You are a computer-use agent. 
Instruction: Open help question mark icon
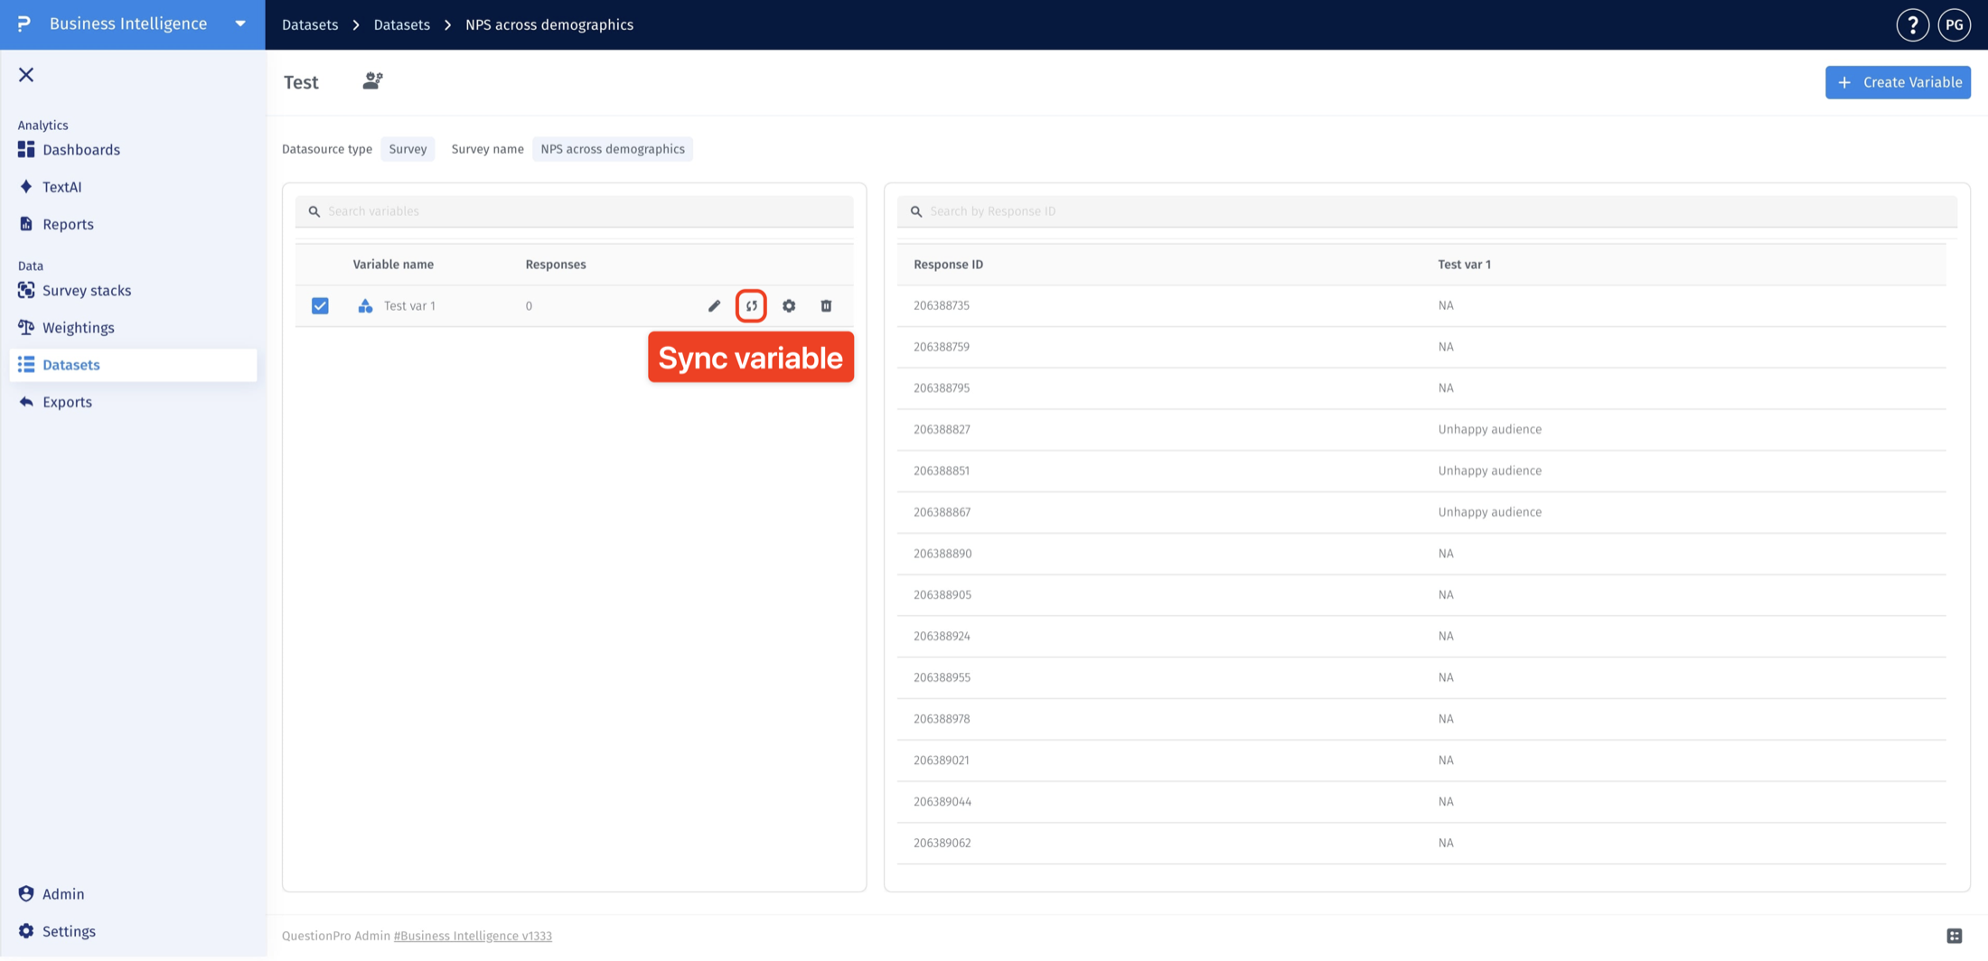coord(1912,25)
